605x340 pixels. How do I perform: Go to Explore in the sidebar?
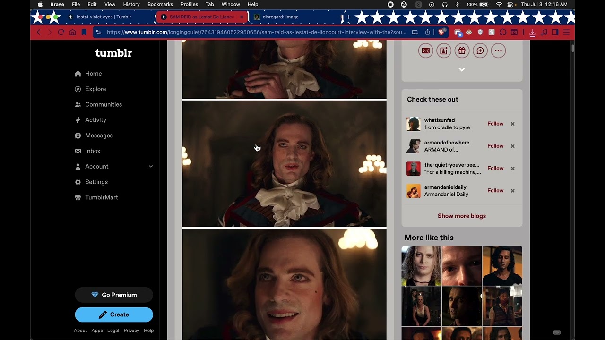(90, 89)
